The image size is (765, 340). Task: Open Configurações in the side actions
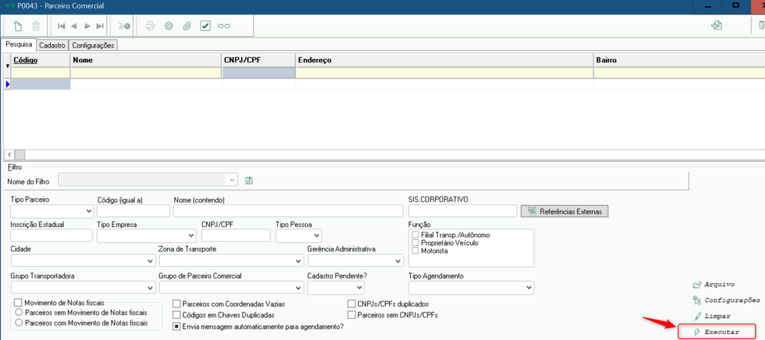tap(726, 300)
